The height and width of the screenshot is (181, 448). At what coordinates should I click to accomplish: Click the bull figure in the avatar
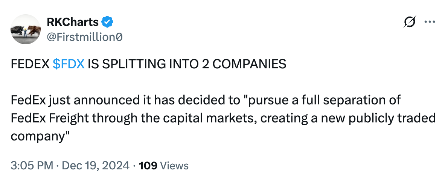click(x=17, y=30)
